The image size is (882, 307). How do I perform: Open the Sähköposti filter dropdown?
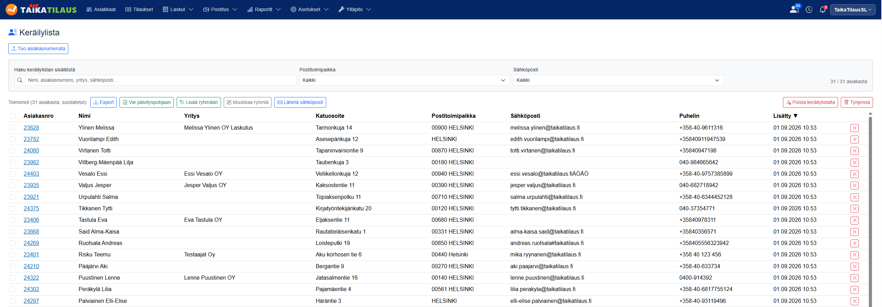tap(618, 80)
